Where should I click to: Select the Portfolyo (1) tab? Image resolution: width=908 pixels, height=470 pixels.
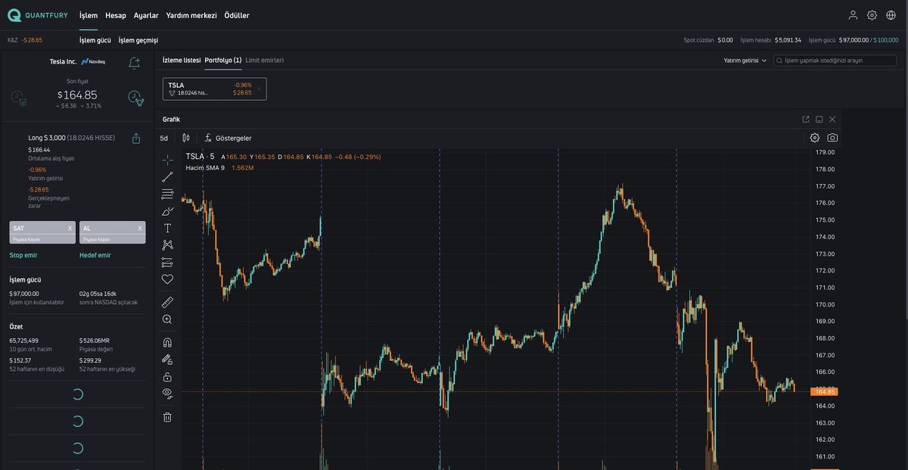coord(223,60)
